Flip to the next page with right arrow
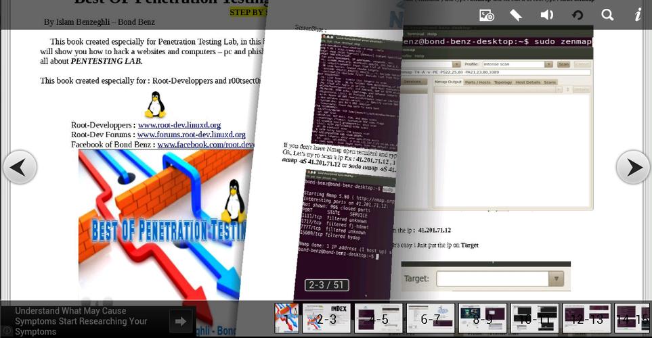This screenshot has height=338, width=652. click(633, 167)
